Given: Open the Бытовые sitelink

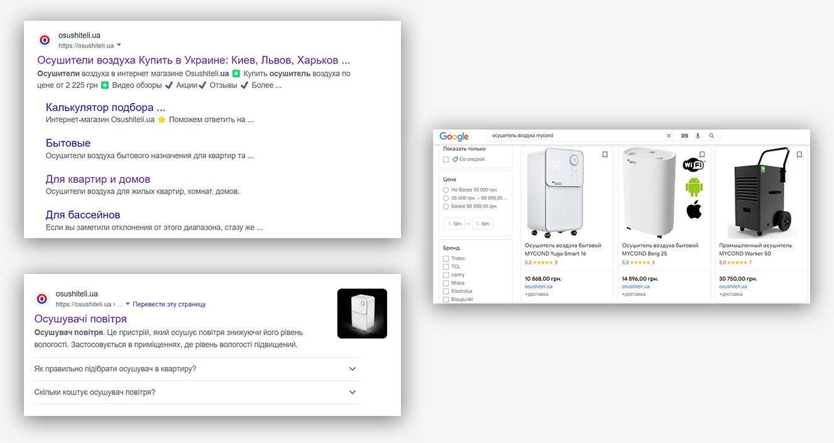Looking at the screenshot, I should pyautogui.click(x=68, y=143).
